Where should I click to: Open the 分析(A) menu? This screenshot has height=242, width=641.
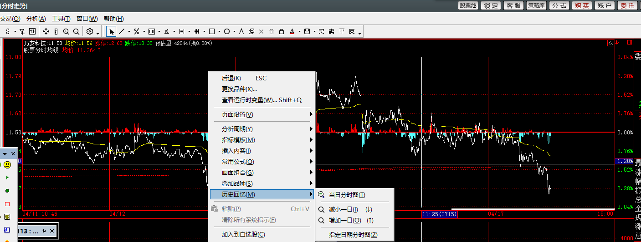[36, 19]
